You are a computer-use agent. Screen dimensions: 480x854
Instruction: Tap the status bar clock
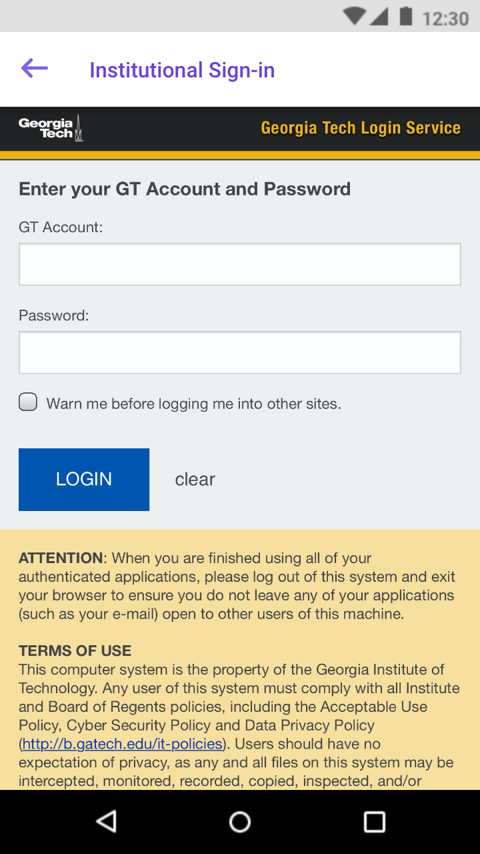click(445, 18)
